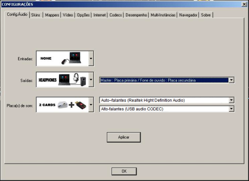The image size is (249, 181).
Task: Click the 2 CARDS sound card image
Action: (63, 105)
